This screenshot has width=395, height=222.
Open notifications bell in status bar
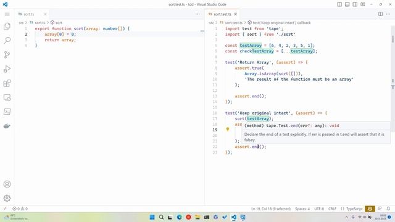click(388, 209)
